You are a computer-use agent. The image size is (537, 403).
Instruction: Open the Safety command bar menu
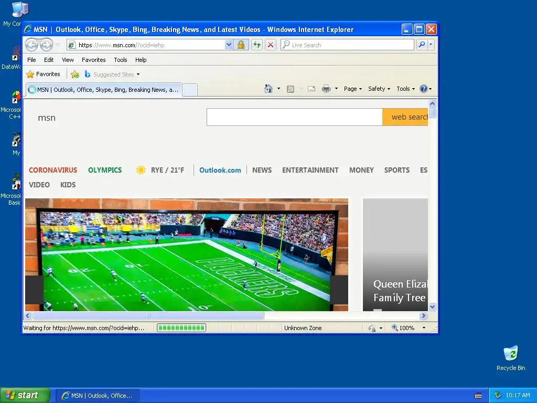coord(379,89)
